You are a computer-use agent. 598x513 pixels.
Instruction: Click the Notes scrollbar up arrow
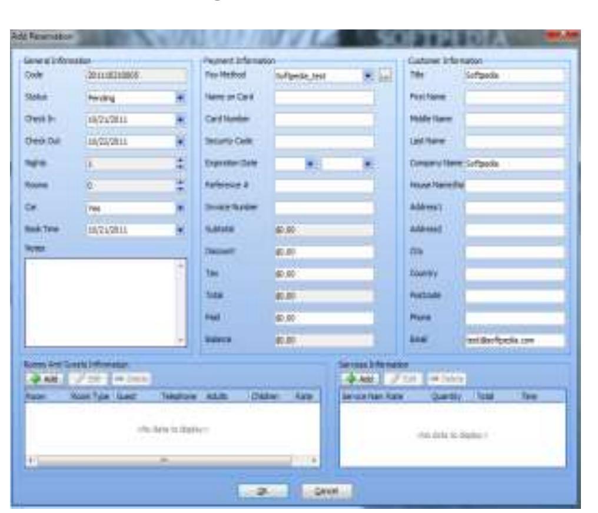point(181,265)
